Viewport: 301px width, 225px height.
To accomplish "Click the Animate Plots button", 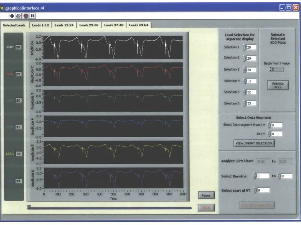I will point(278,85).
